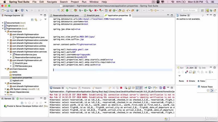The width and height of the screenshot is (218, 122).
Task: Toggle Show Console When Standard Error Changes
Action: coord(141,88)
